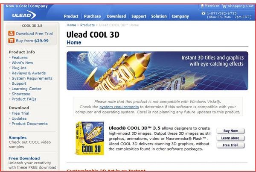The height and width of the screenshot is (172, 256).
Task: Open the Download menu
Action: pyautogui.click(x=116, y=16)
